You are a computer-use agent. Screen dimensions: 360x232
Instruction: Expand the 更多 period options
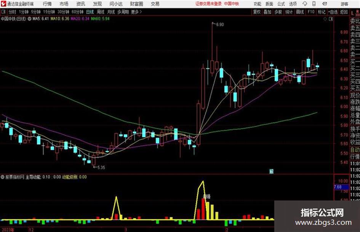coord(136,12)
